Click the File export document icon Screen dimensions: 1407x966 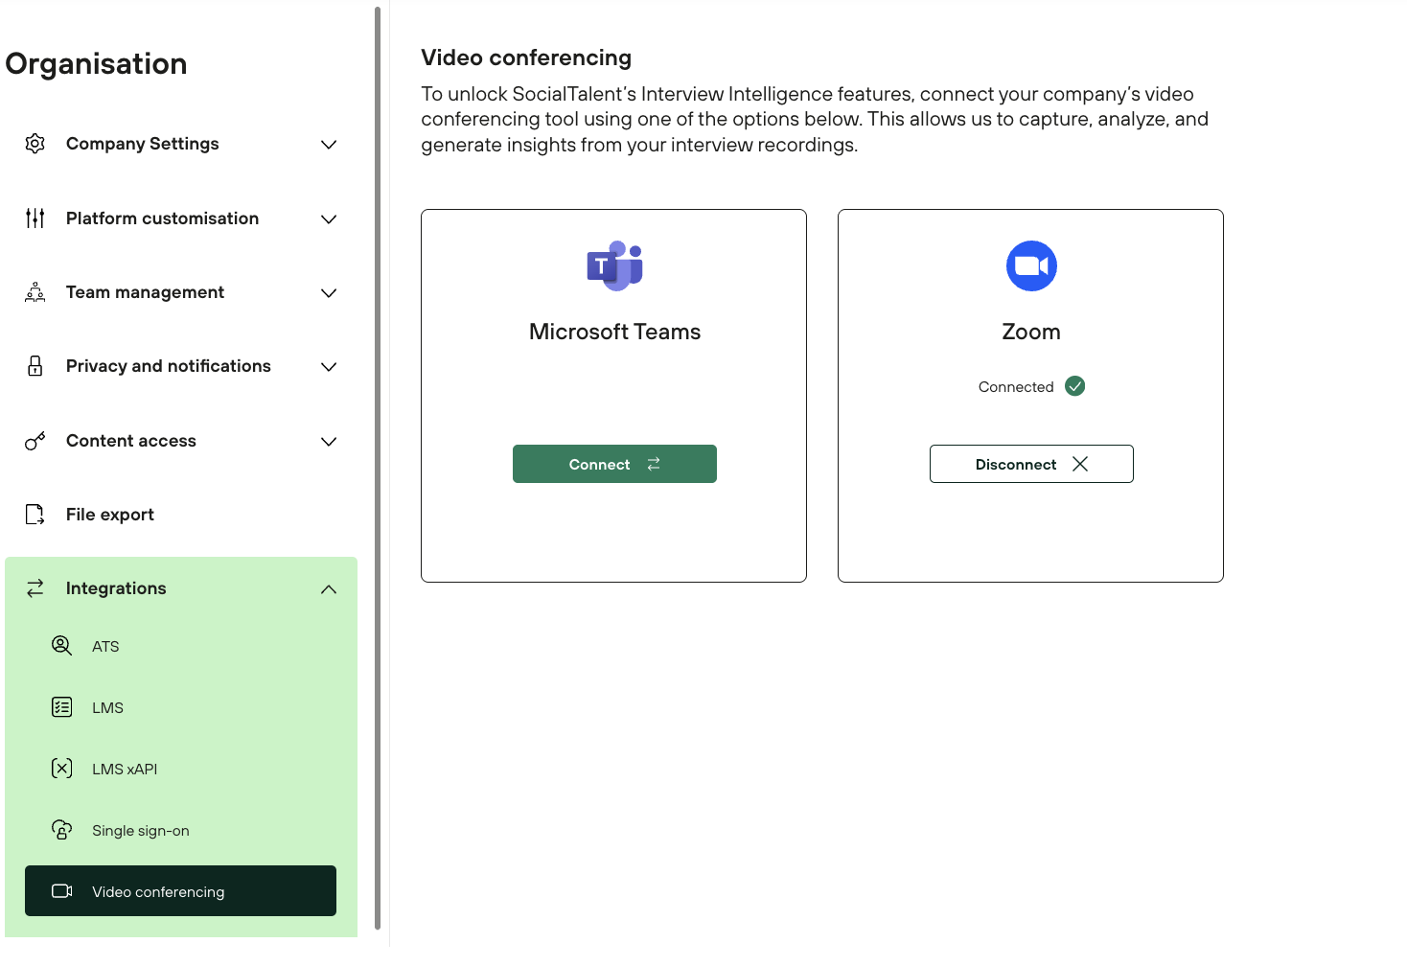35,515
